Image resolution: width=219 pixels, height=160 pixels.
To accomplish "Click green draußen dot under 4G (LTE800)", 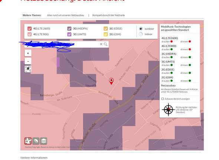I will (171, 49).
